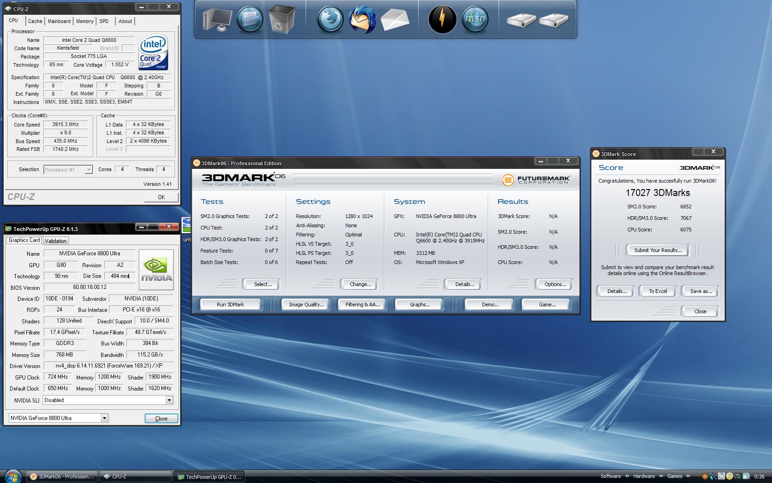
Task: Click the dark grey tray icon labelled G1
Action: click(x=738, y=477)
